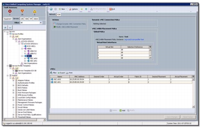Expand the Adapter Policies tree node
This screenshot has height=128, width=205.
pyautogui.click(x=13, y=80)
